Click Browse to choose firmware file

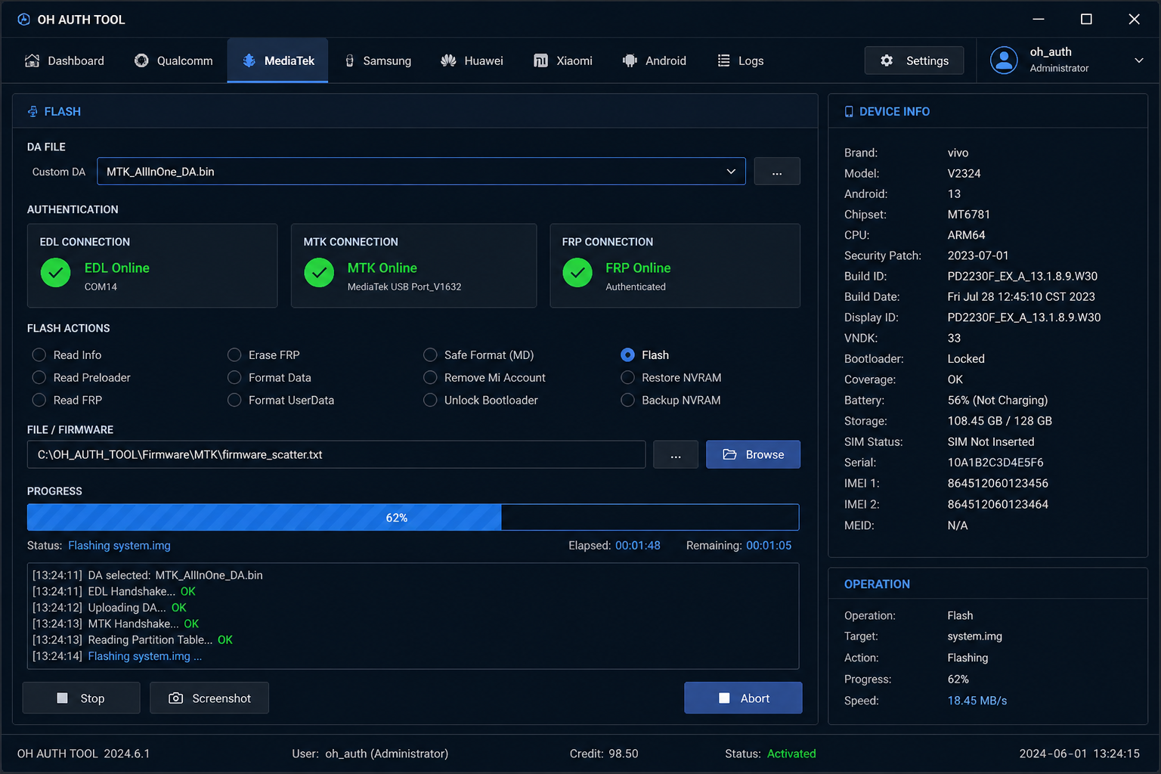pos(753,454)
